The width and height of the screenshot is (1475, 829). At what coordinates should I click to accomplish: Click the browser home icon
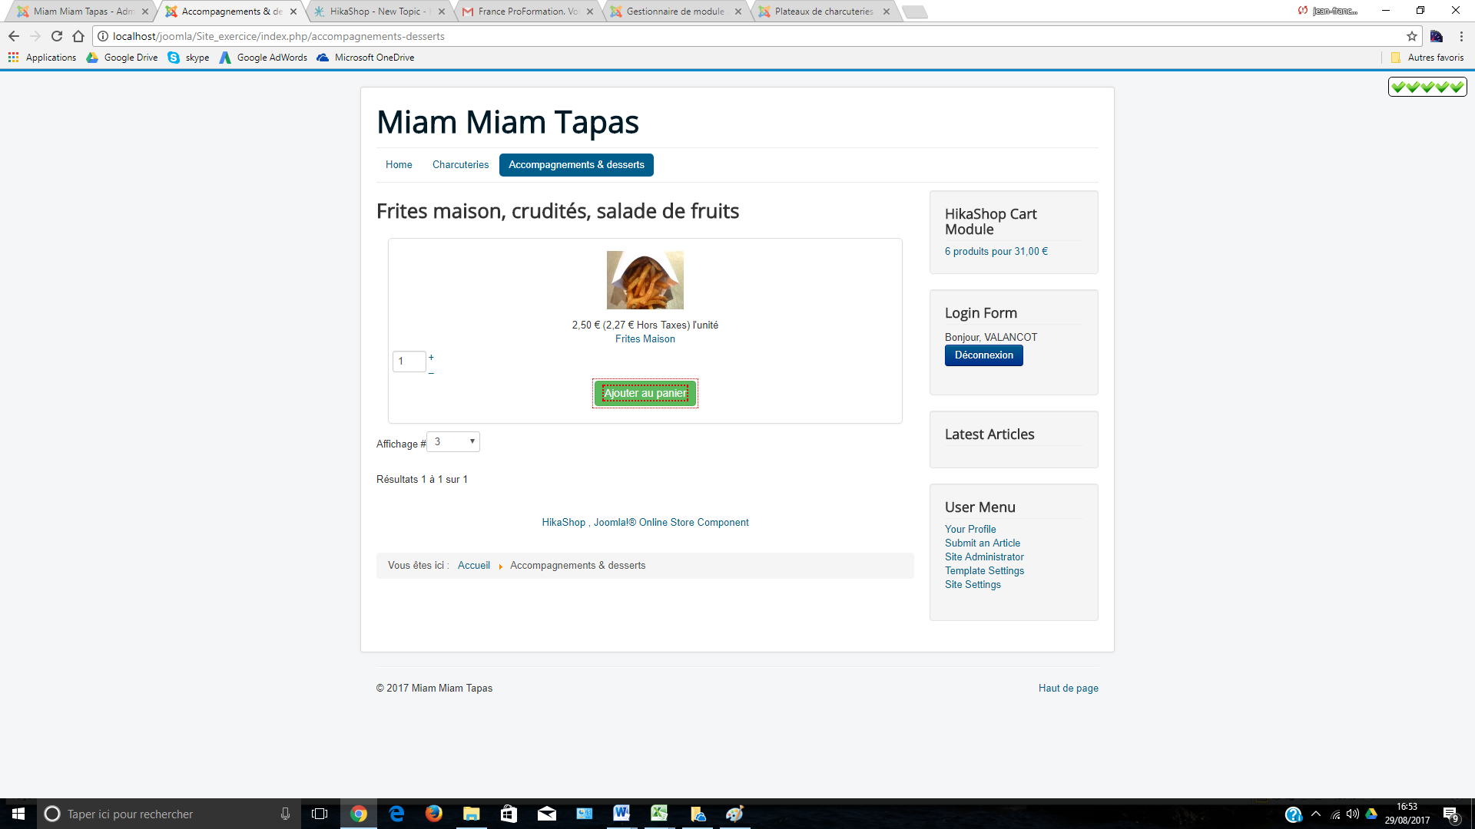coord(78,36)
